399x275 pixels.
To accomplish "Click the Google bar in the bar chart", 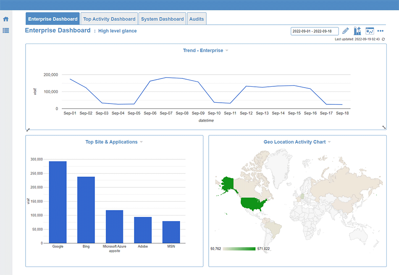I will click(x=58, y=202).
